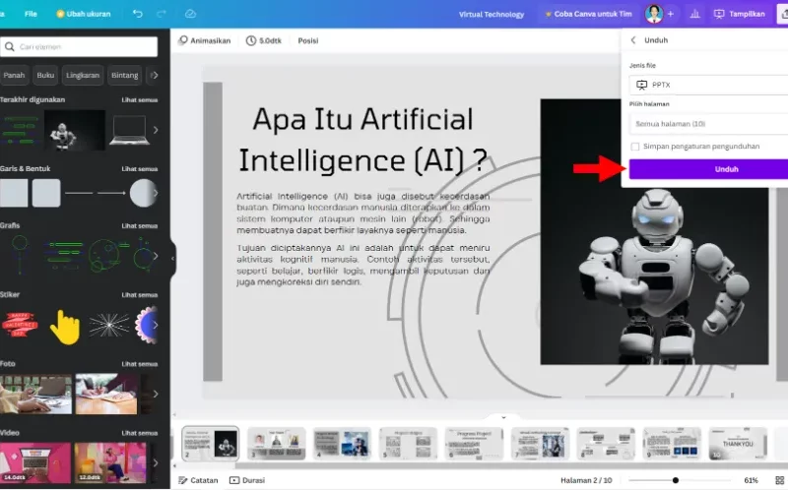
Task: Add the arrow line element
Action: 111,193
